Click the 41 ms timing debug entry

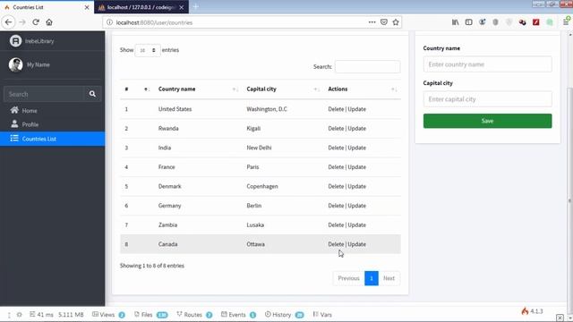42,314
